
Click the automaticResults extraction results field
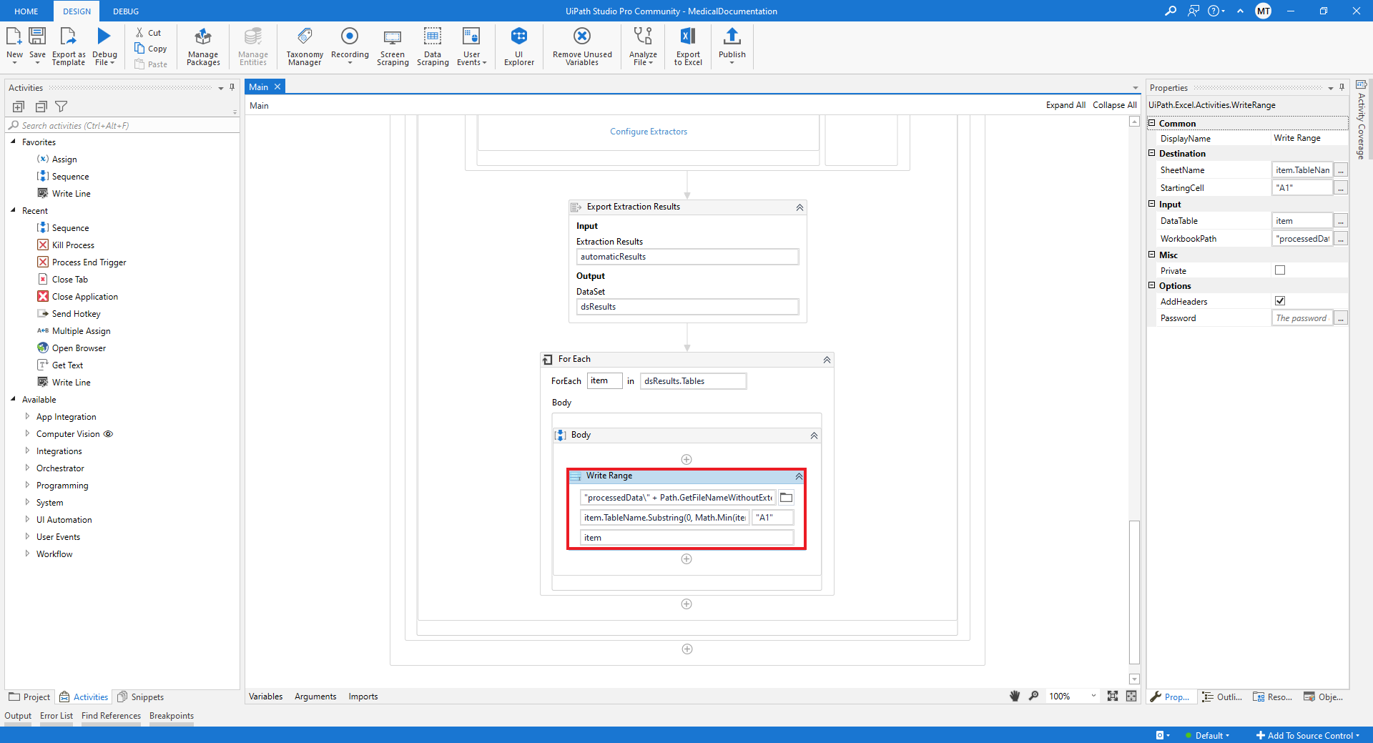[686, 256]
